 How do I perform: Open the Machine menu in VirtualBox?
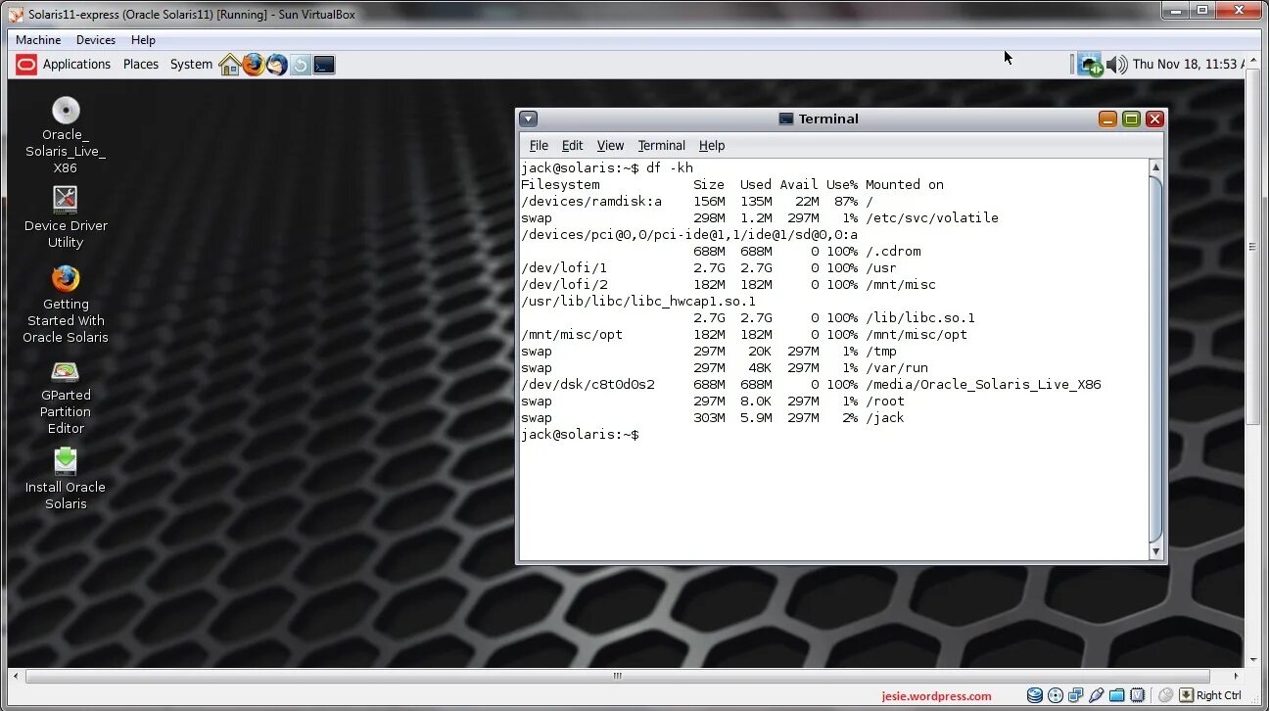[38, 40]
